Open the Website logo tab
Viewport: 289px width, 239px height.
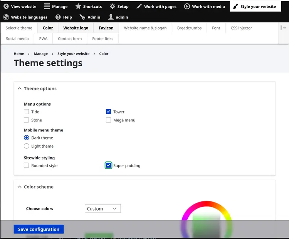[x=76, y=28]
